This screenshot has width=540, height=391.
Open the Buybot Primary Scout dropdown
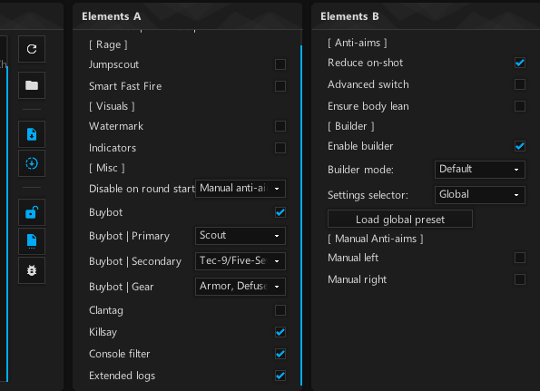click(241, 236)
